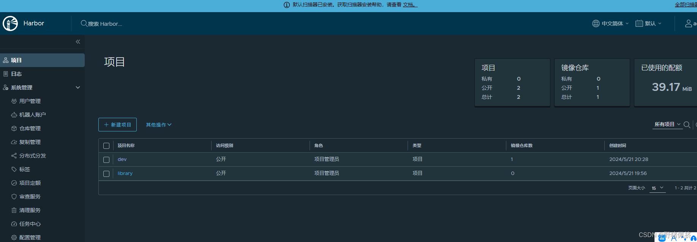Click the 2024/5/21 20:28 creation time cell
This screenshot has width=697, height=242.
[x=629, y=159]
